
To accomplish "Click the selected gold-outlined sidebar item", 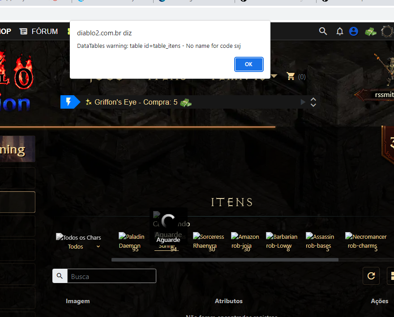I will point(17,202).
